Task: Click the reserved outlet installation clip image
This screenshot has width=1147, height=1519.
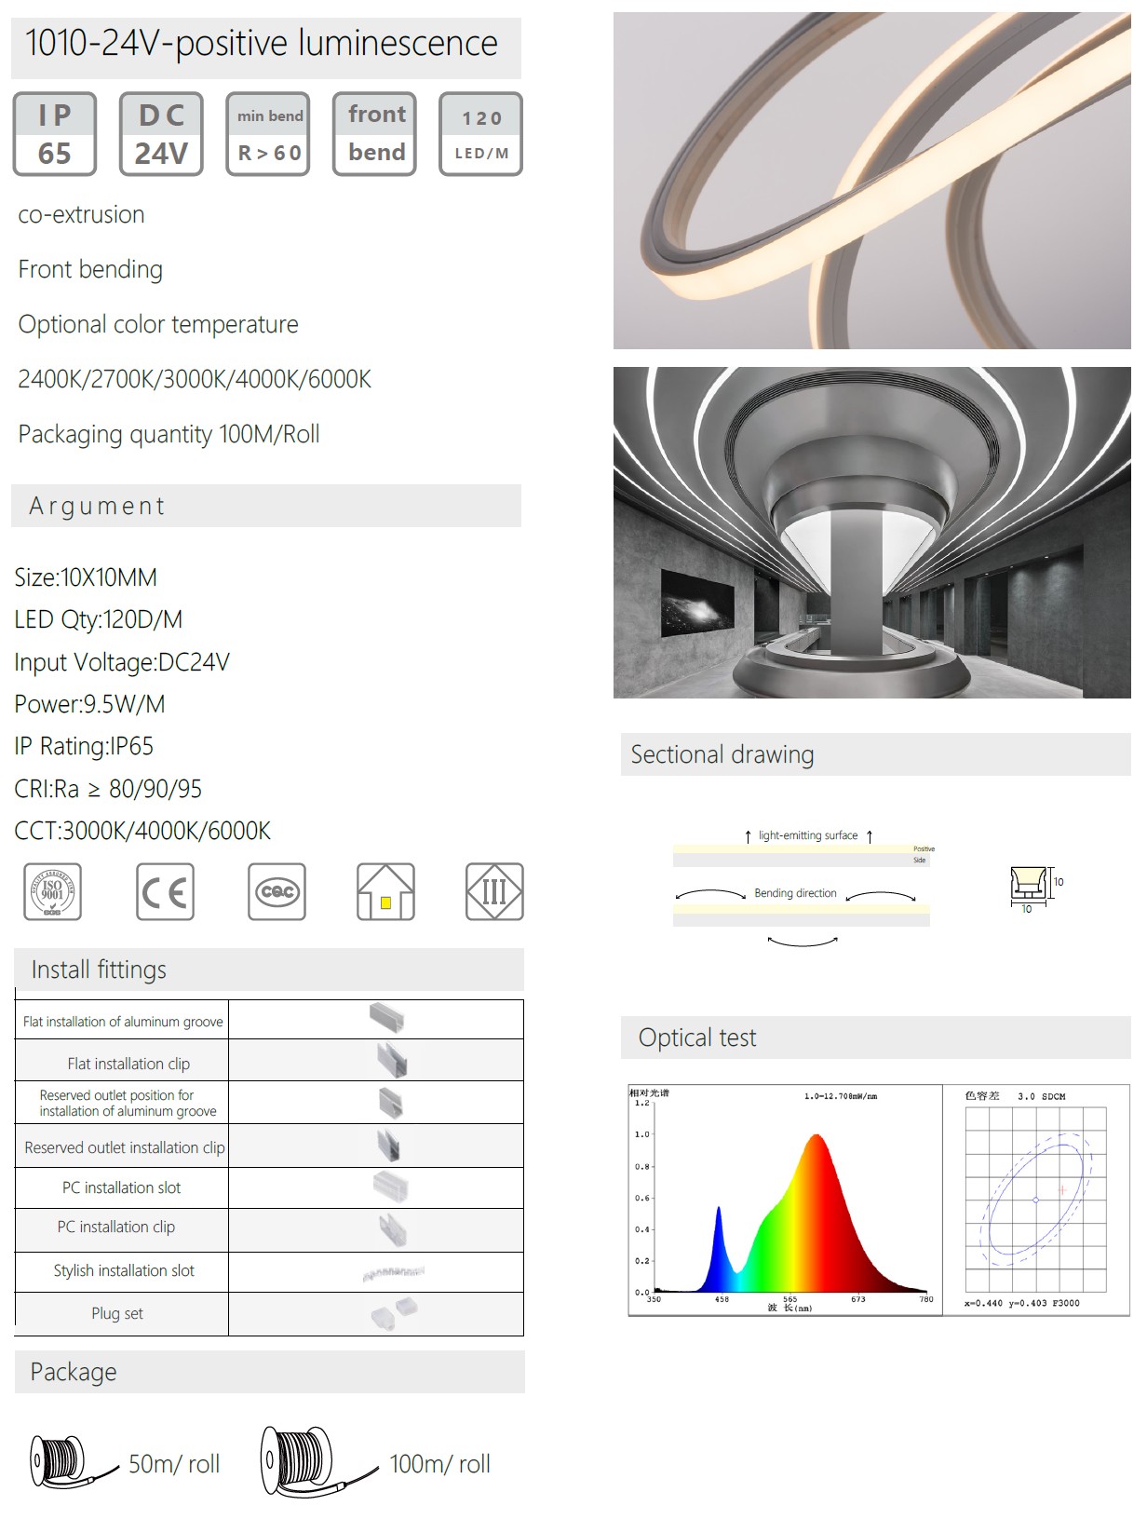Action: click(x=388, y=1145)
